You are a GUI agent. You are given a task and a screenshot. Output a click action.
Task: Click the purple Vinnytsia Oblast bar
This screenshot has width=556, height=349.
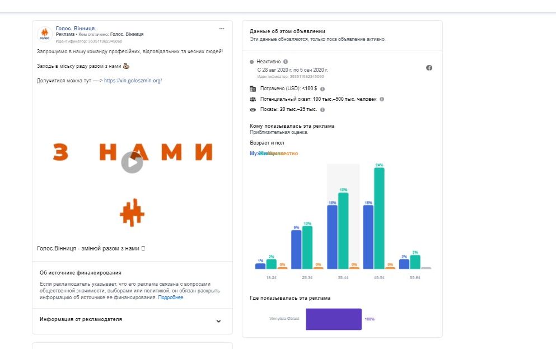point(334,319)
